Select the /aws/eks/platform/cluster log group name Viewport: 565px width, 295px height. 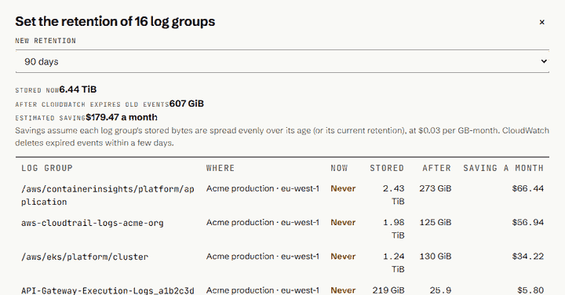(85, 257)
